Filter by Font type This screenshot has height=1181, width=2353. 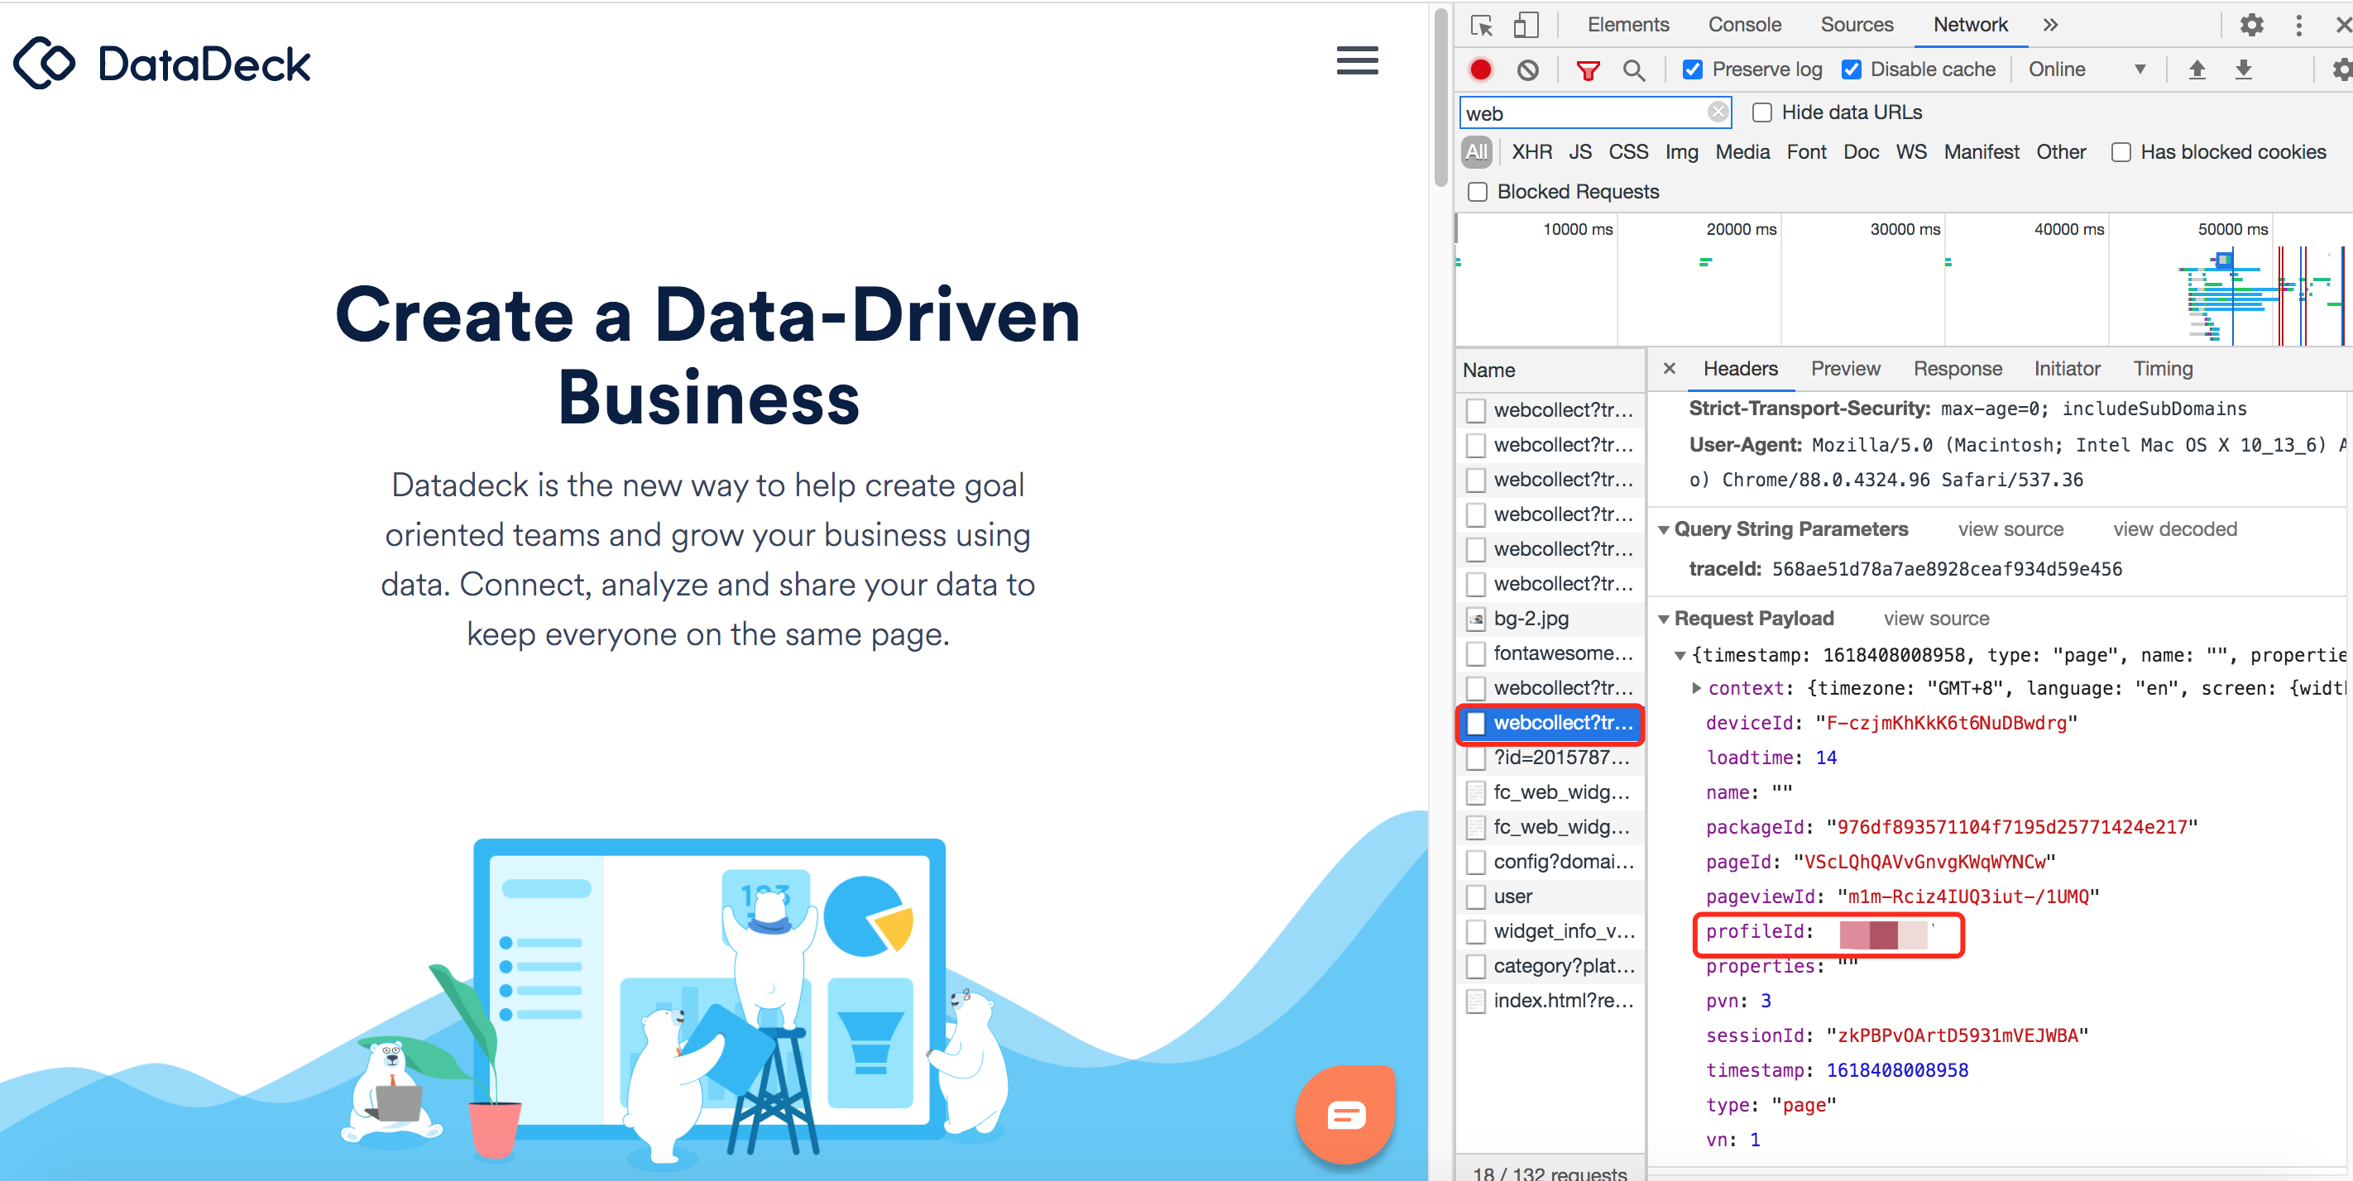[1806, 151]
